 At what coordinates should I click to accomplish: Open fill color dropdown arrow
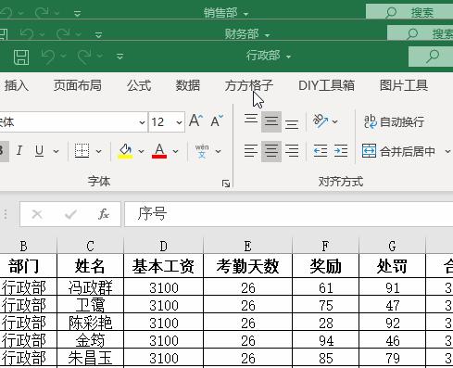coord(141,151)
